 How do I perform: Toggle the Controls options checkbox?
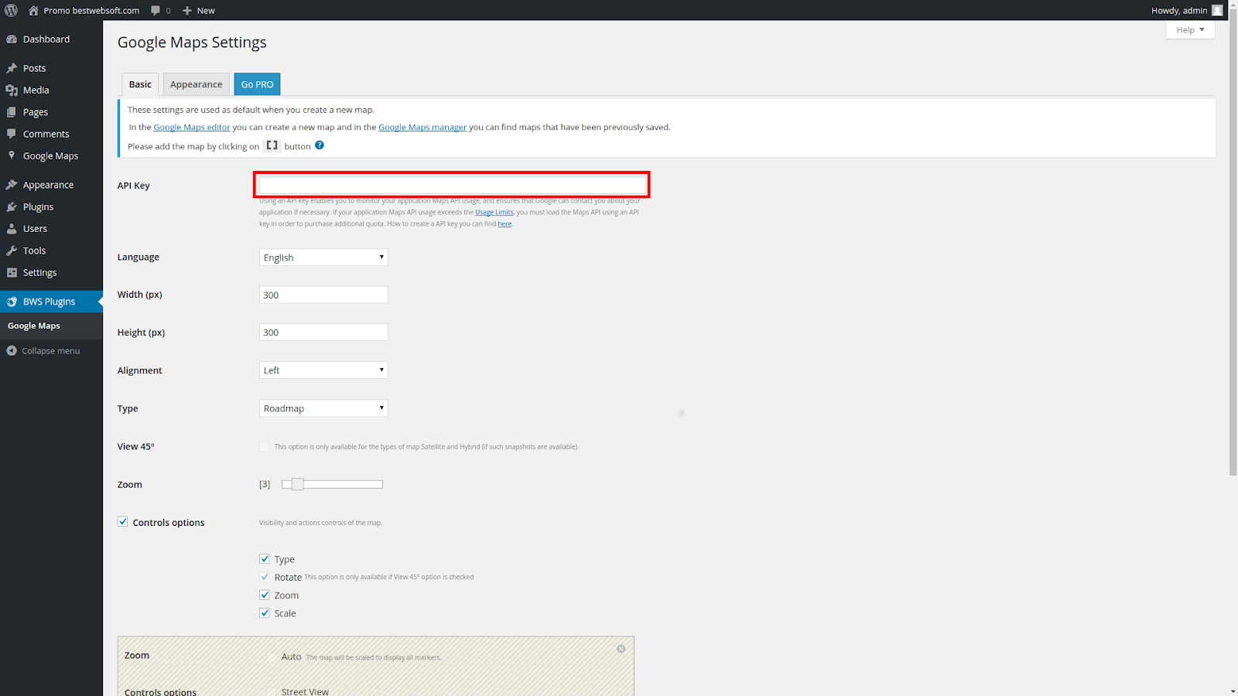(122, 521)
